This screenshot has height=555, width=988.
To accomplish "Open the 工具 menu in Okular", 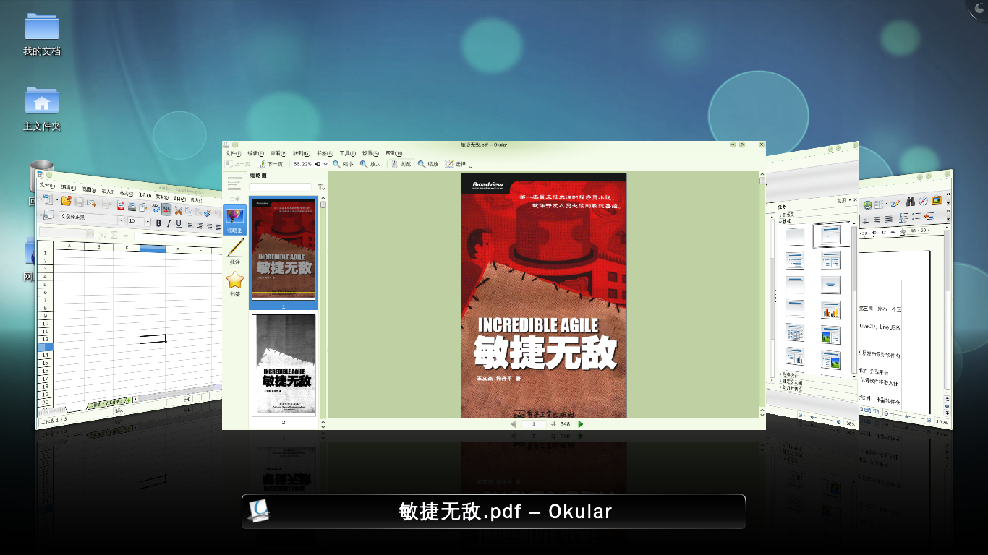I will 348,154.
